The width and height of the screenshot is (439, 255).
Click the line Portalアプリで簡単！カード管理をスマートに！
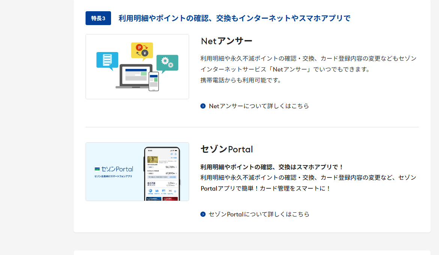[266, 188]
